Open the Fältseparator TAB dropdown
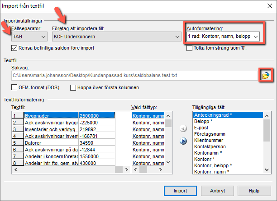 (29, 37)
